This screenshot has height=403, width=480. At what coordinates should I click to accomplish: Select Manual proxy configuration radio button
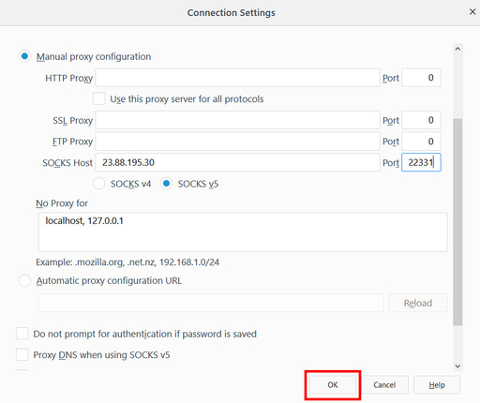(24, 56)
